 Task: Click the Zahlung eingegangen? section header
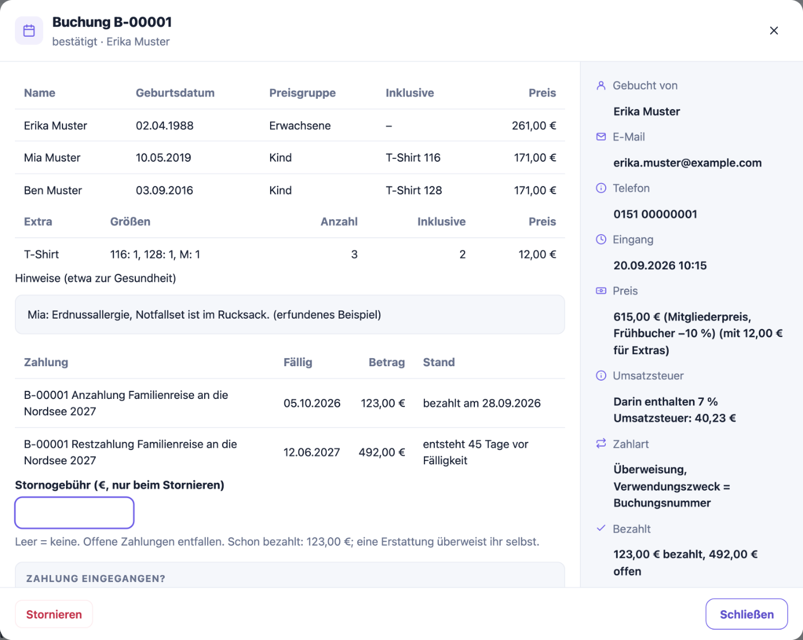pos(96,579)
